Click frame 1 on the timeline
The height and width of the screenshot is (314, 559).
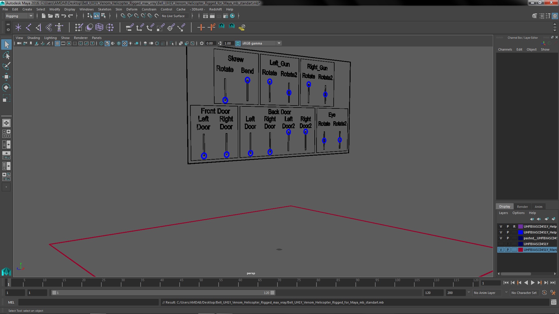(x=8, y=283)
